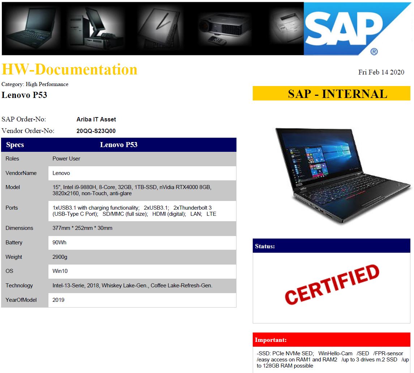414x373 pixels.
Task: Click the 2019 year value
Action: pos(58,300)
